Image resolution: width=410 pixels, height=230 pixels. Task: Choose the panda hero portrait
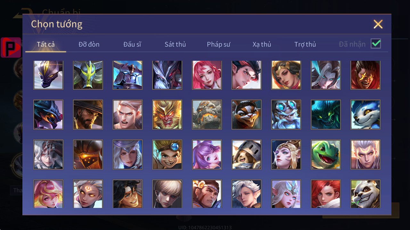[365, 194]
